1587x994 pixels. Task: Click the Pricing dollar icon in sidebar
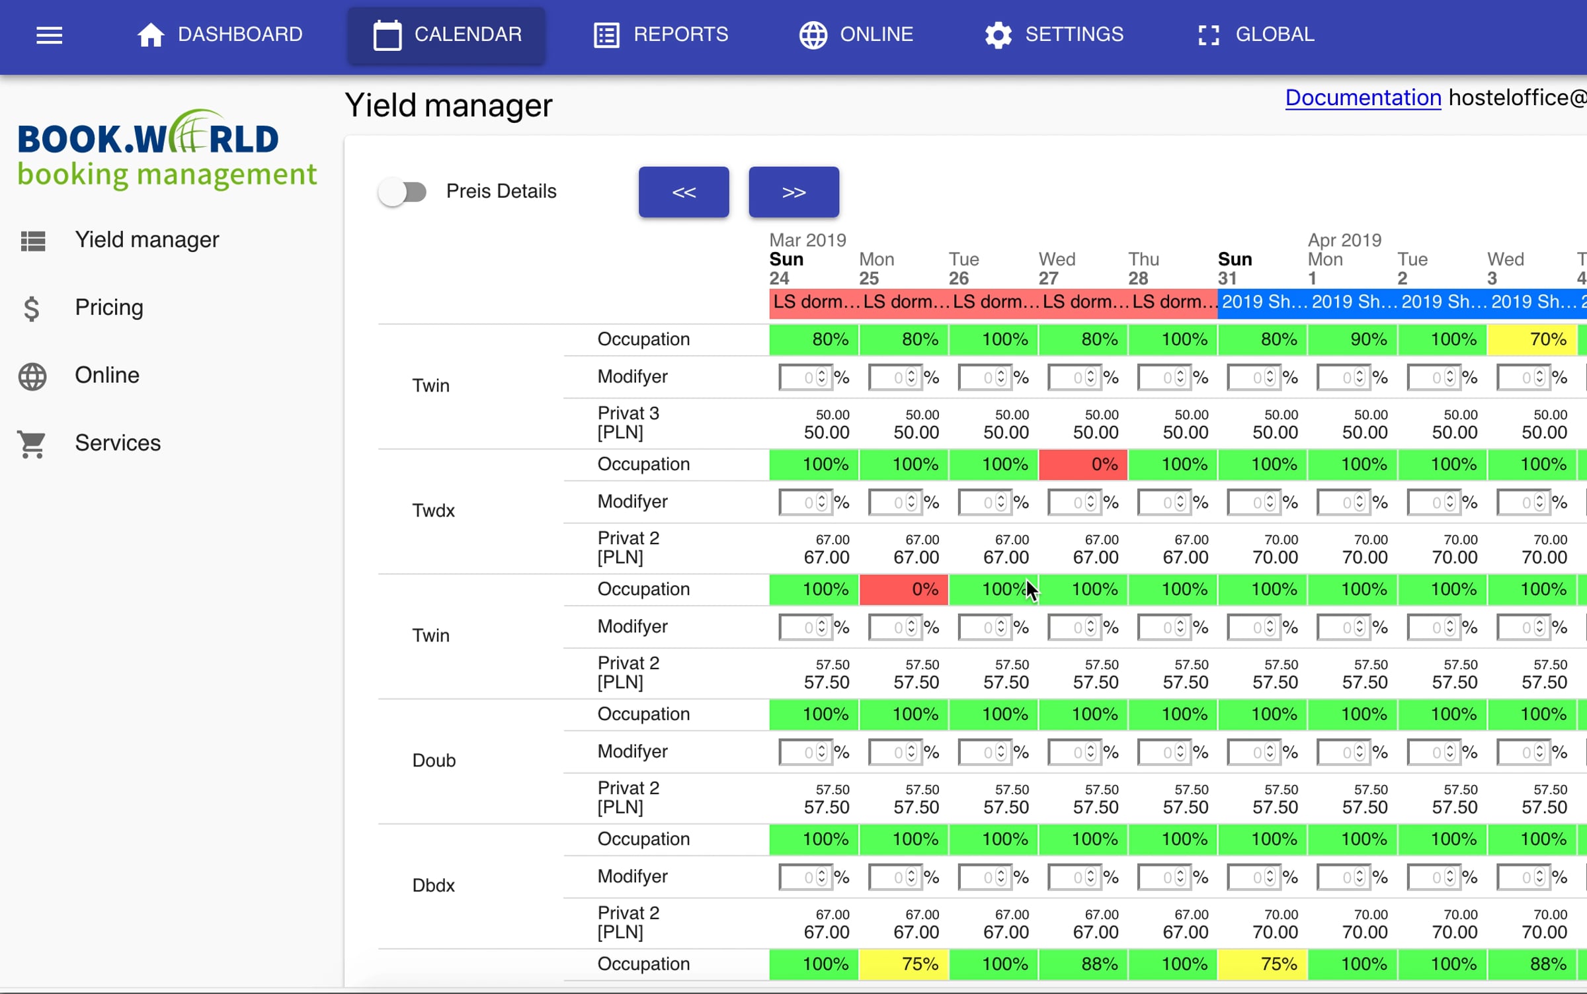pyautogui.click(x=32, y=308)
